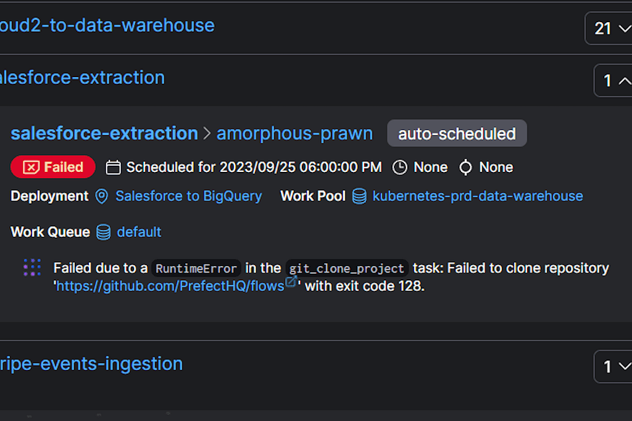Open the github.com/PrefectHQ/flows repository link
The image size is (632, 421).
point(170,286)
